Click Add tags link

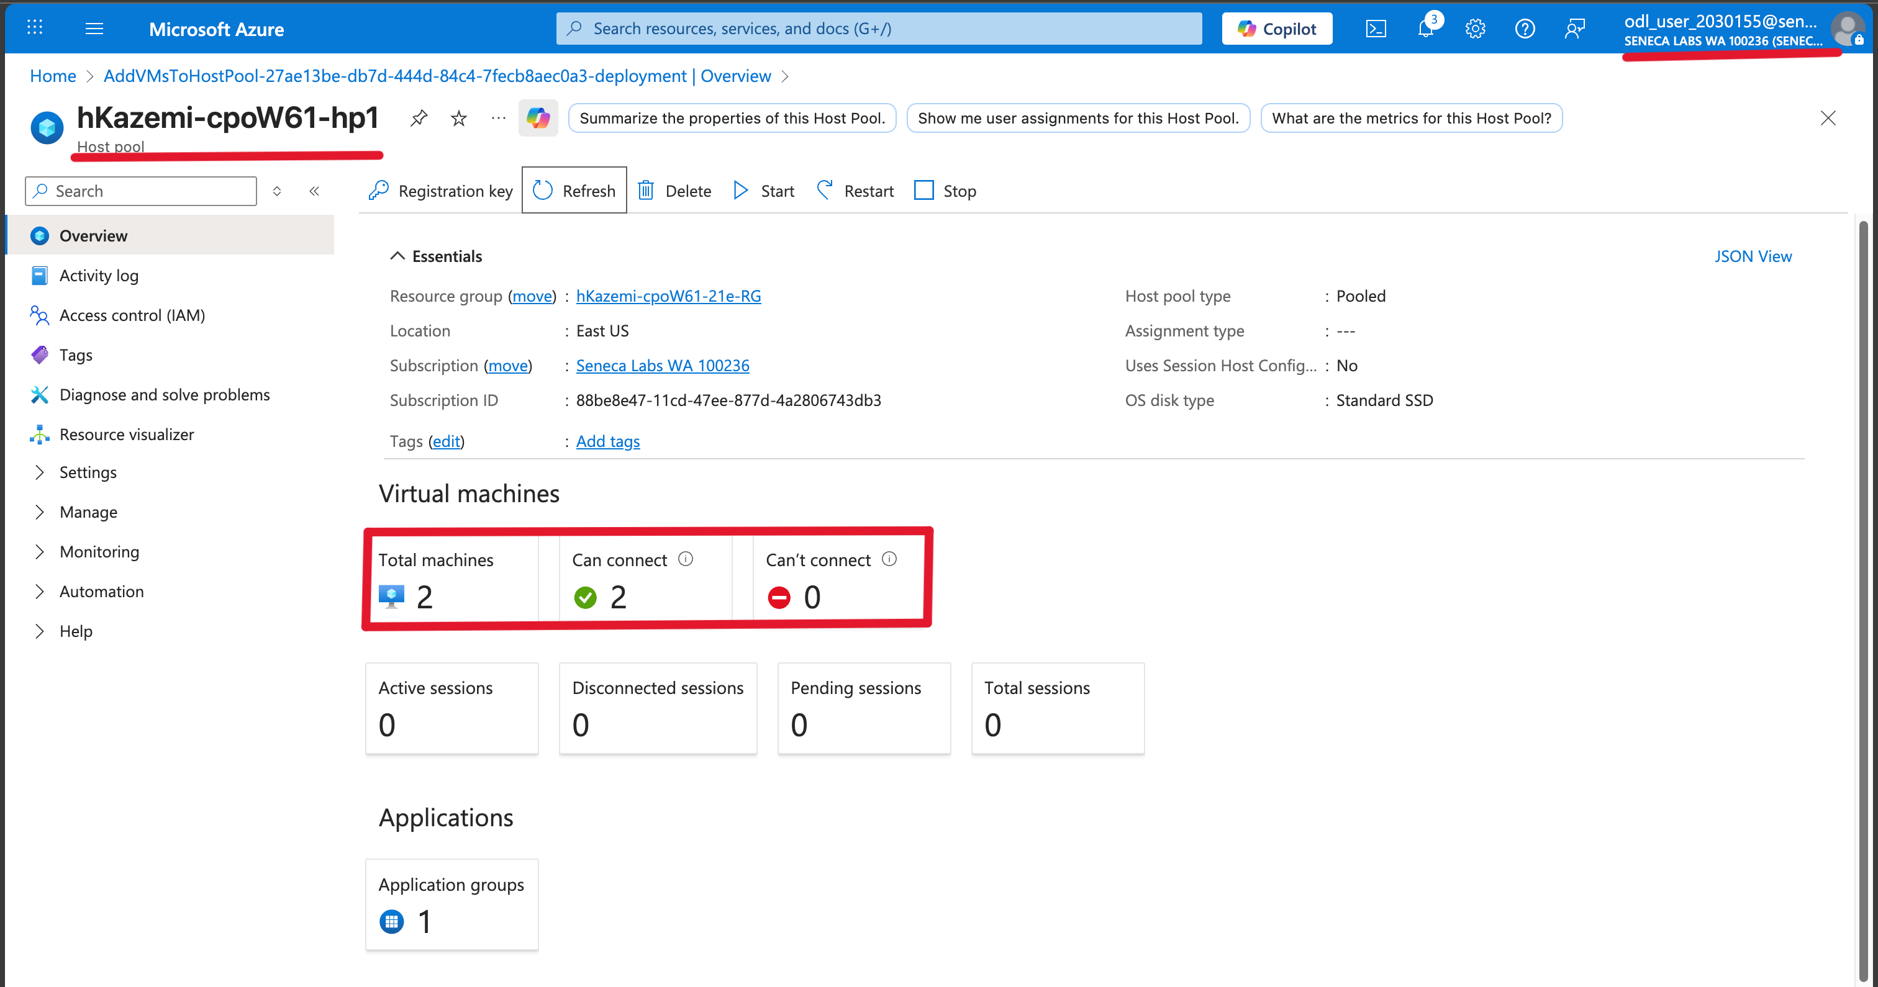tap(608, 441)
